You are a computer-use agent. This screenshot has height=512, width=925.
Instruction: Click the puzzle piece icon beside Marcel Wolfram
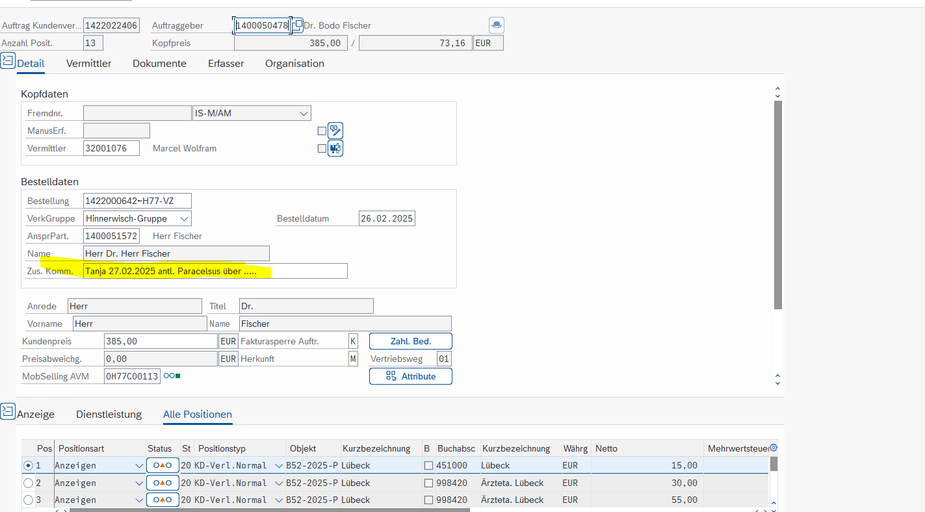(335, 149)
